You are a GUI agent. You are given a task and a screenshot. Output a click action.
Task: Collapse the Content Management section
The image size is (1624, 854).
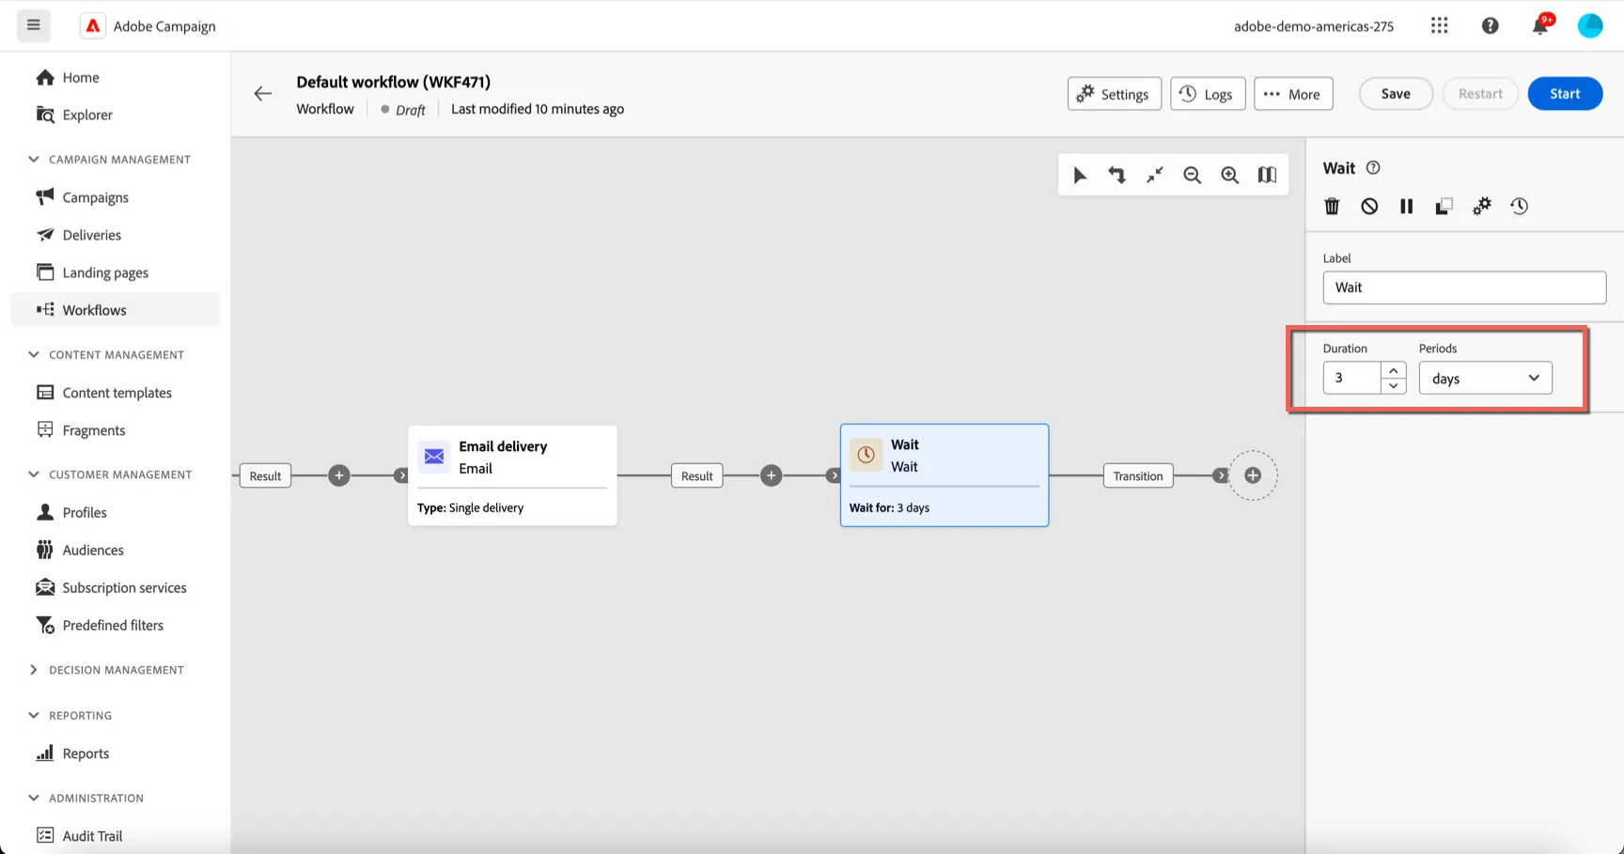click(x=34, y=354)
